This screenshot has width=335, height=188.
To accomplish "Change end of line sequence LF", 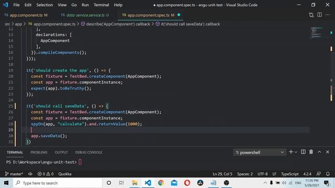I will point(274,174).
